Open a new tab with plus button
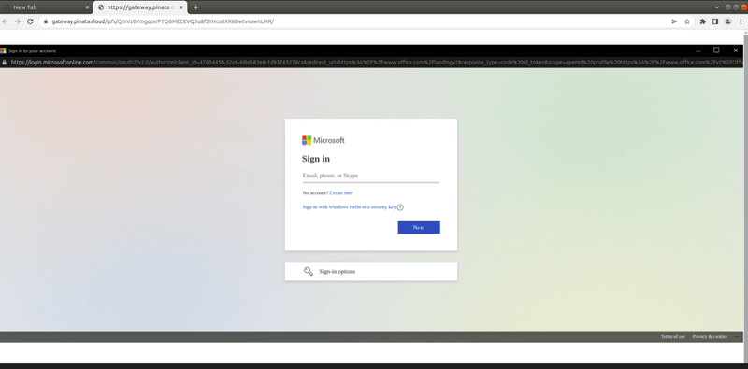 [195, 7]
